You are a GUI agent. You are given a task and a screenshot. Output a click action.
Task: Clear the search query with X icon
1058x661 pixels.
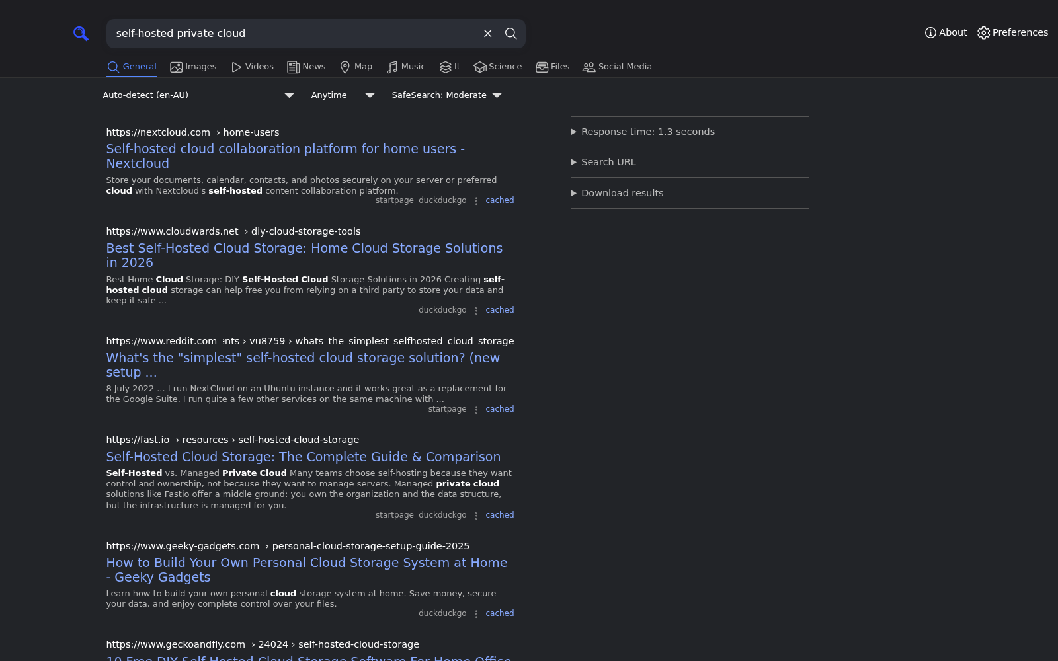[488, 34]
